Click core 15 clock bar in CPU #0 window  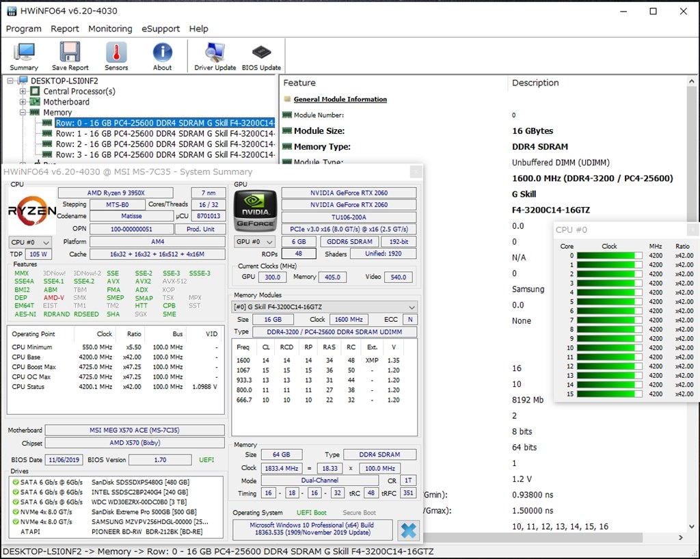[609, 394]
